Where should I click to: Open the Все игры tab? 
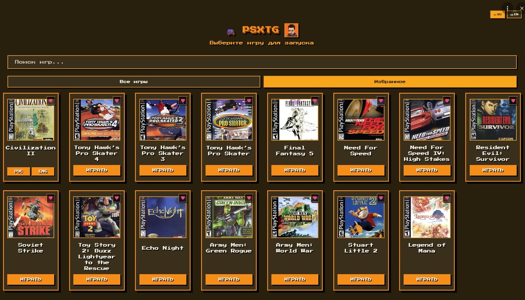134,82
